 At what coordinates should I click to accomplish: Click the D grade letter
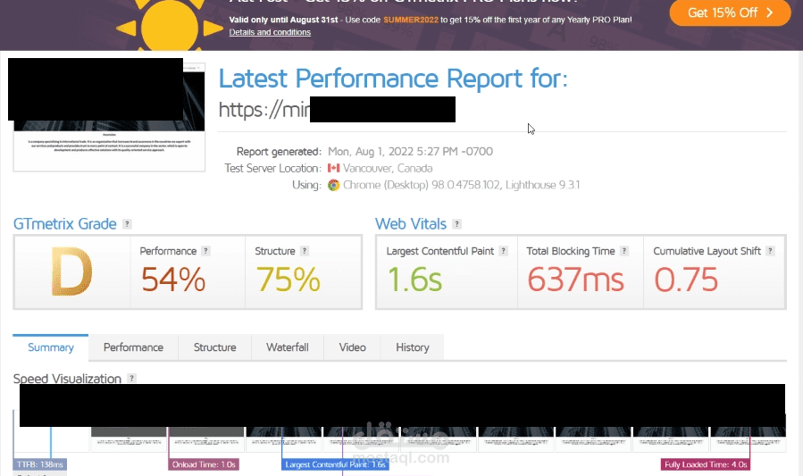[71, 271]
